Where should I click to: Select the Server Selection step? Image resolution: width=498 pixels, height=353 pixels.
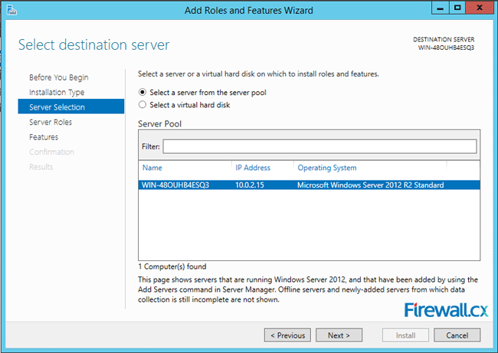point(71,106)
